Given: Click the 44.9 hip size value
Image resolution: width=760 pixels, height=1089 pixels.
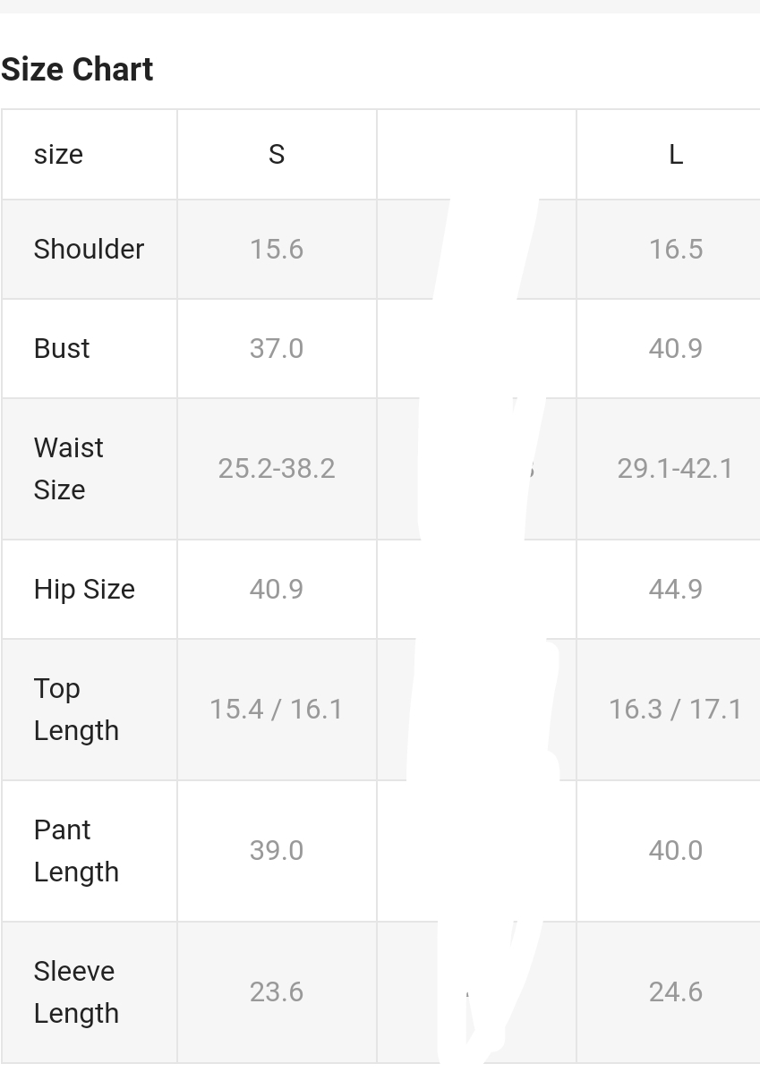Looking at the screenshot, I should click(x=675, y=589).
